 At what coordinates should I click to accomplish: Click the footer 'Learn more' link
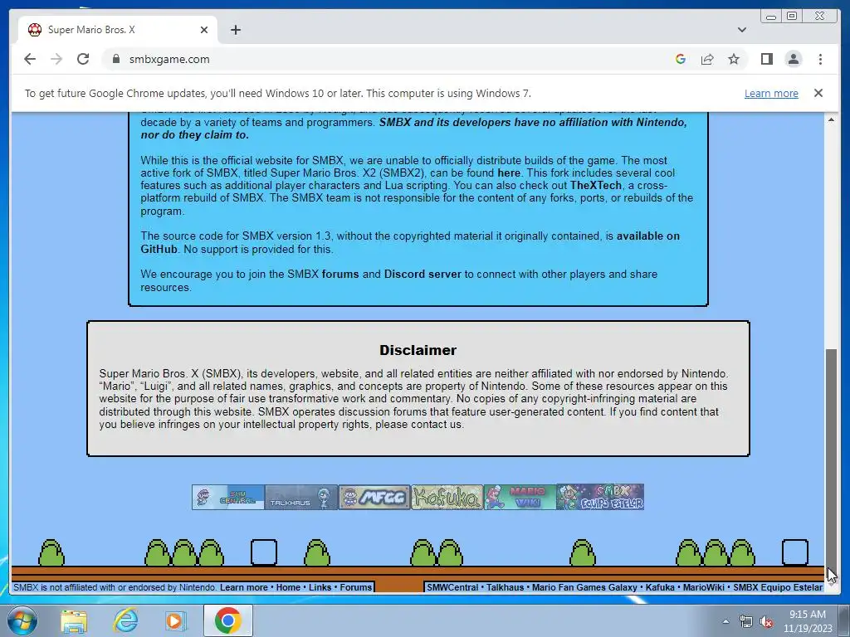pyautogui.click(x=243, y=587)
